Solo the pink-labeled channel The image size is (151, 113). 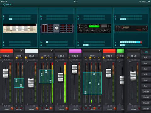(75, 56)
